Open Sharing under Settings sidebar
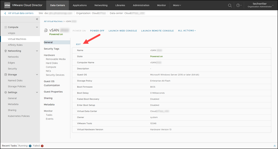 tap(12, 110)
